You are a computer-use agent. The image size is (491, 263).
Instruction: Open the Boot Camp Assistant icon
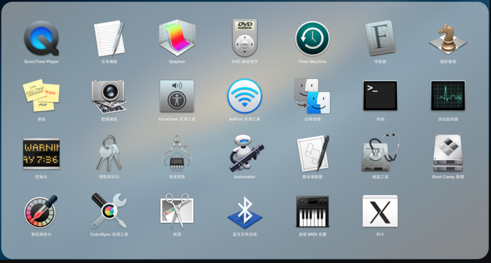[x=448, y=153]
